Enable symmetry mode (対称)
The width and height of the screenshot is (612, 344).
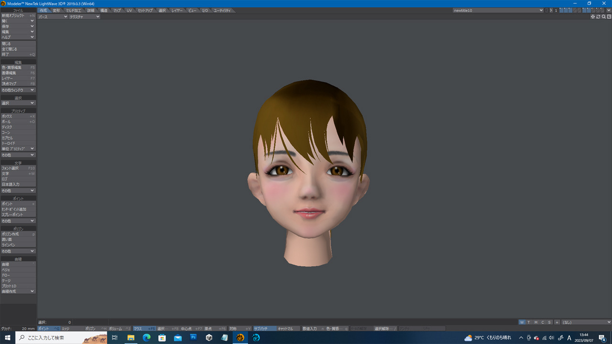click(240, 329)
